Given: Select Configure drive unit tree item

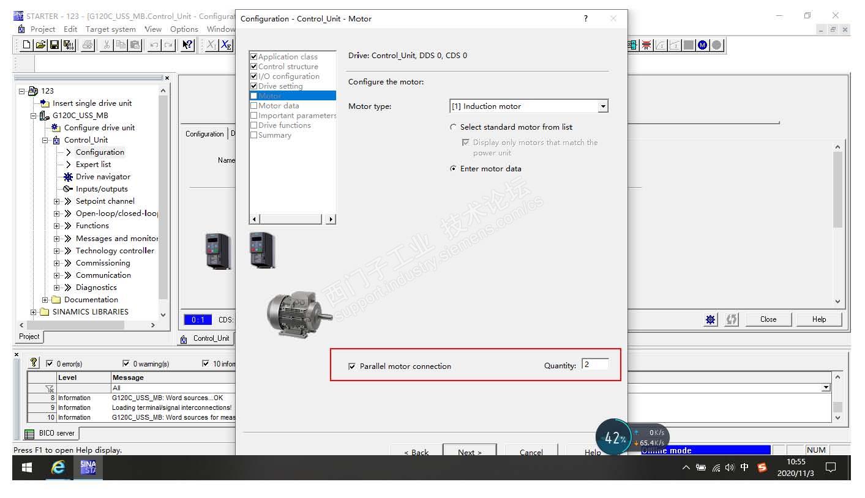Looking at the screenshot, I should [x=99, y=128].
